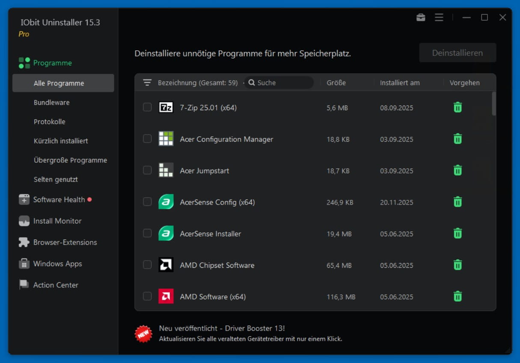Viewport: 520px width, 363px height.
Task: Open Browser-Extensions puzzle icon section
Action: tap(24, 242)
